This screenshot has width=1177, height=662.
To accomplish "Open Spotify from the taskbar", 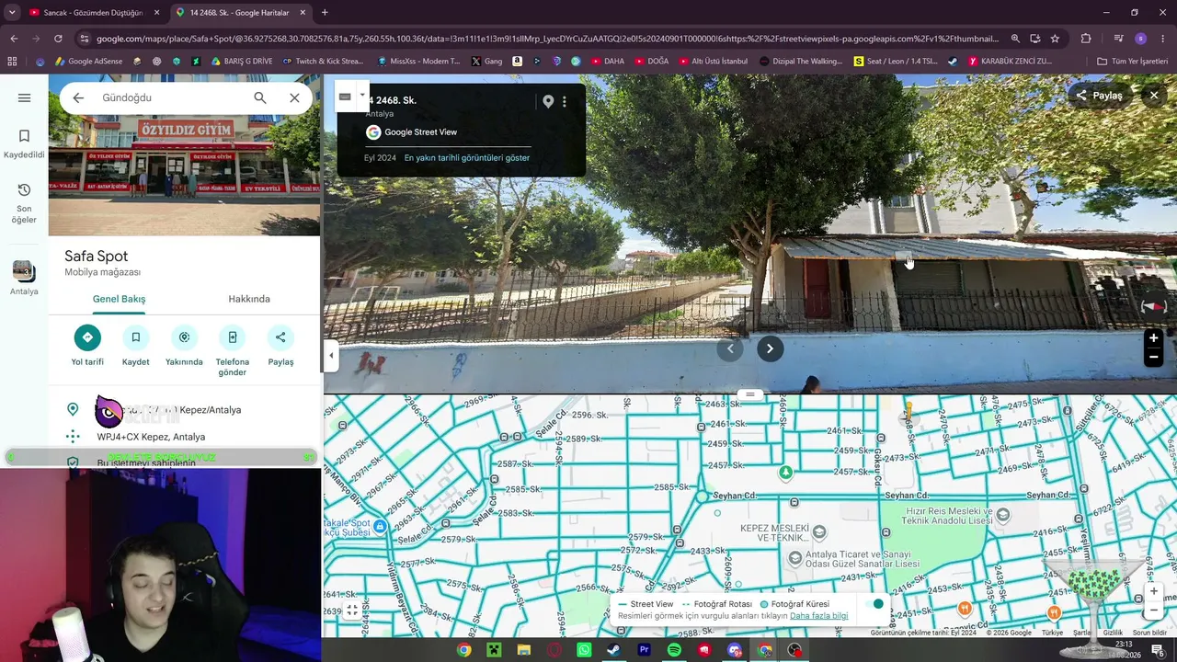I will tap(674, 650).
